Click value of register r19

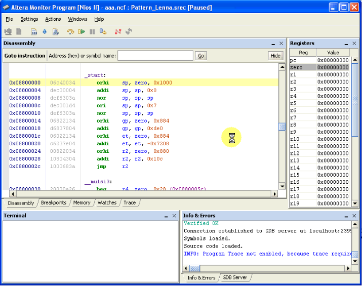click(333, 203)
